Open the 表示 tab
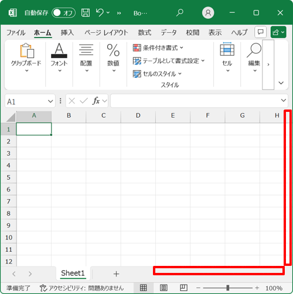Screen dimensions: 293x294 pyautogui.click(x=215, y=32)
